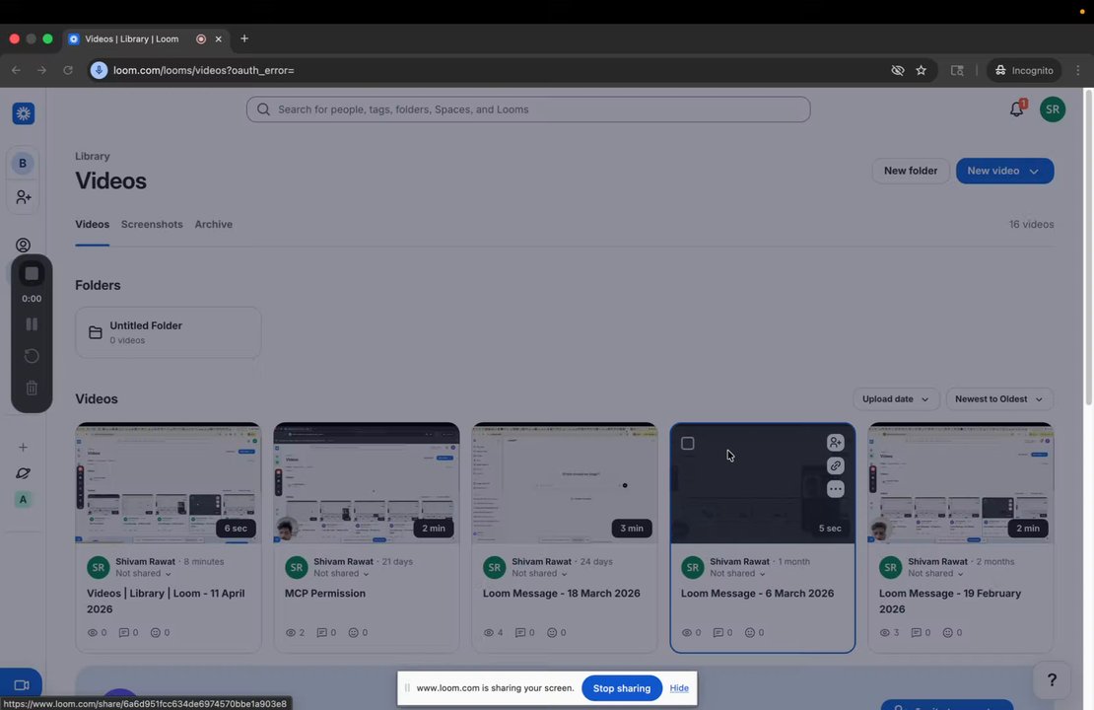This screenshot has height=710, width=1094.
Task: Expand Not shared on 11 April video
Action: coord(143,573)
